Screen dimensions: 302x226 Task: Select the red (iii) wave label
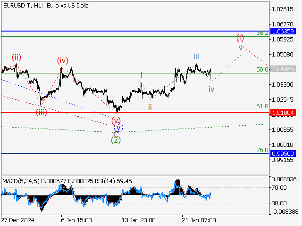click(x=42, y=112)
